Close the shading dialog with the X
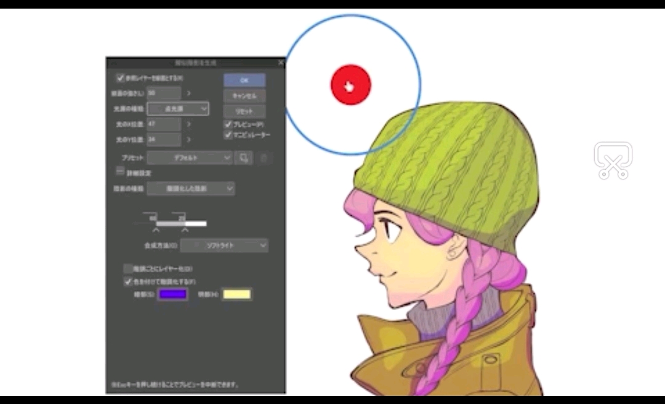The image size is (665, 404). 280,63
